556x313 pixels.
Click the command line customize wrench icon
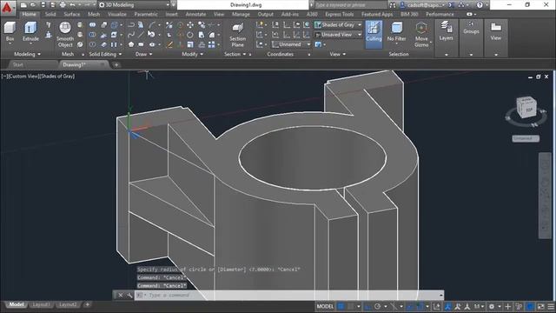click(129, 295)
